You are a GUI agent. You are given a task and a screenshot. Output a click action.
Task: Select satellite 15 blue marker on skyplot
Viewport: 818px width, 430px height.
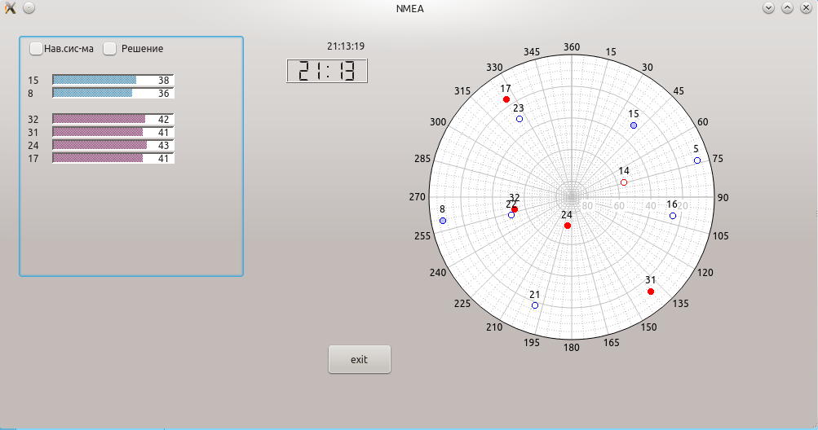[634, 125]
